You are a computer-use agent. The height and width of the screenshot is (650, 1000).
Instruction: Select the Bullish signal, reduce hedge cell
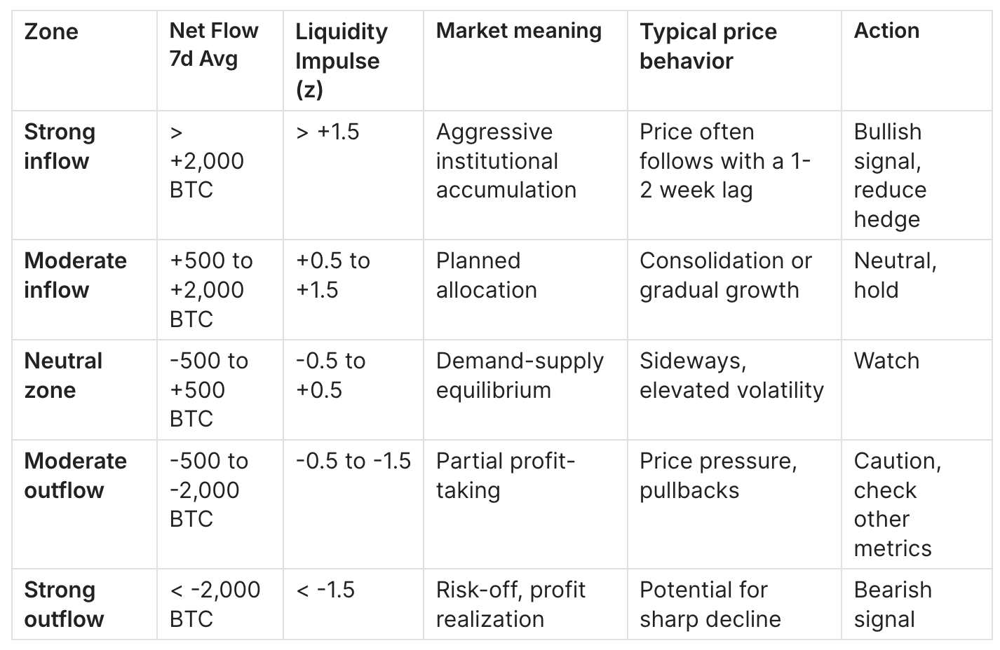coord(890,175)
